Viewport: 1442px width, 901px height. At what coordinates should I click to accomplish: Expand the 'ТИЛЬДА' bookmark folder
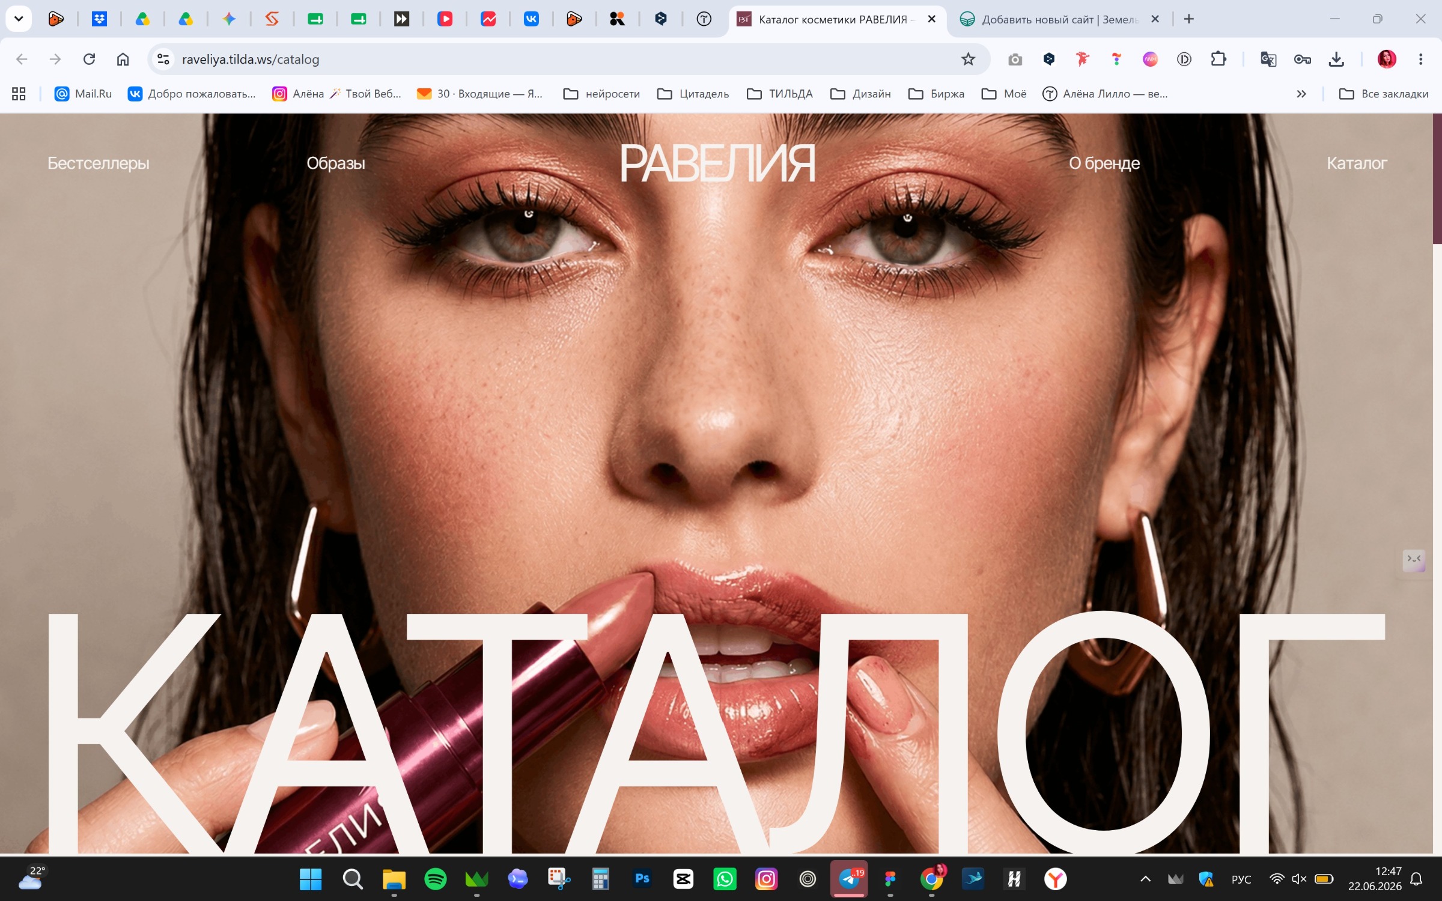(x=779, y=94)
